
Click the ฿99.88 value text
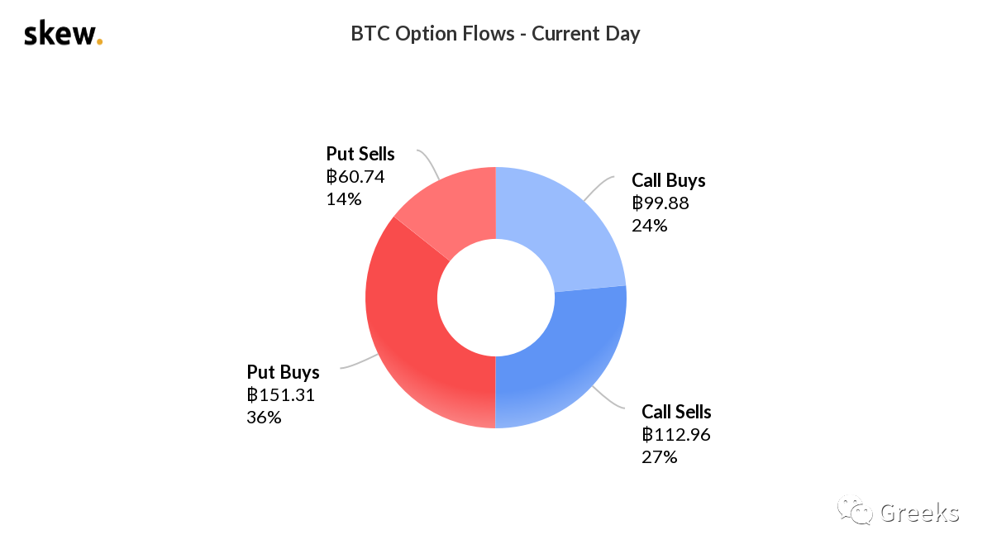click(661, 203)
